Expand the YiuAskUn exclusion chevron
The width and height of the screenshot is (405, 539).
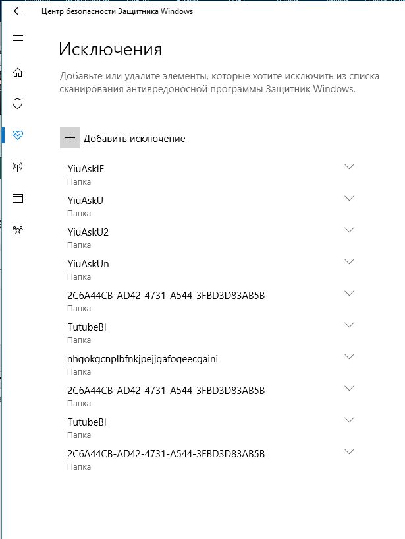point(350,262)
